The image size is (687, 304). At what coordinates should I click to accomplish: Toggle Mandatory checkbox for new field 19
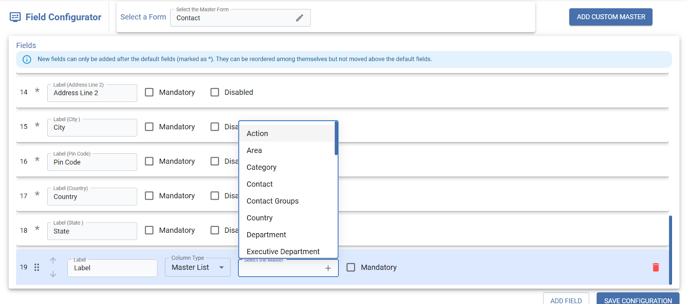(351, 268)
